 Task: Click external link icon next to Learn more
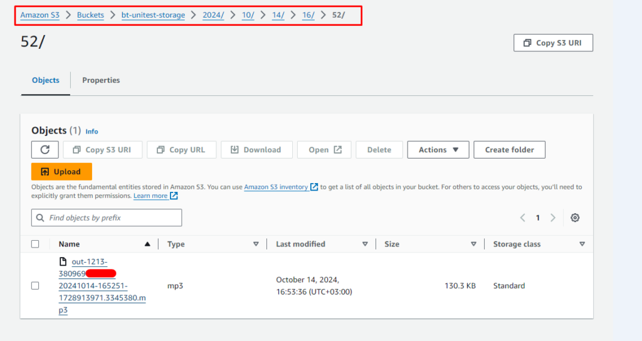tap(174, 196)
